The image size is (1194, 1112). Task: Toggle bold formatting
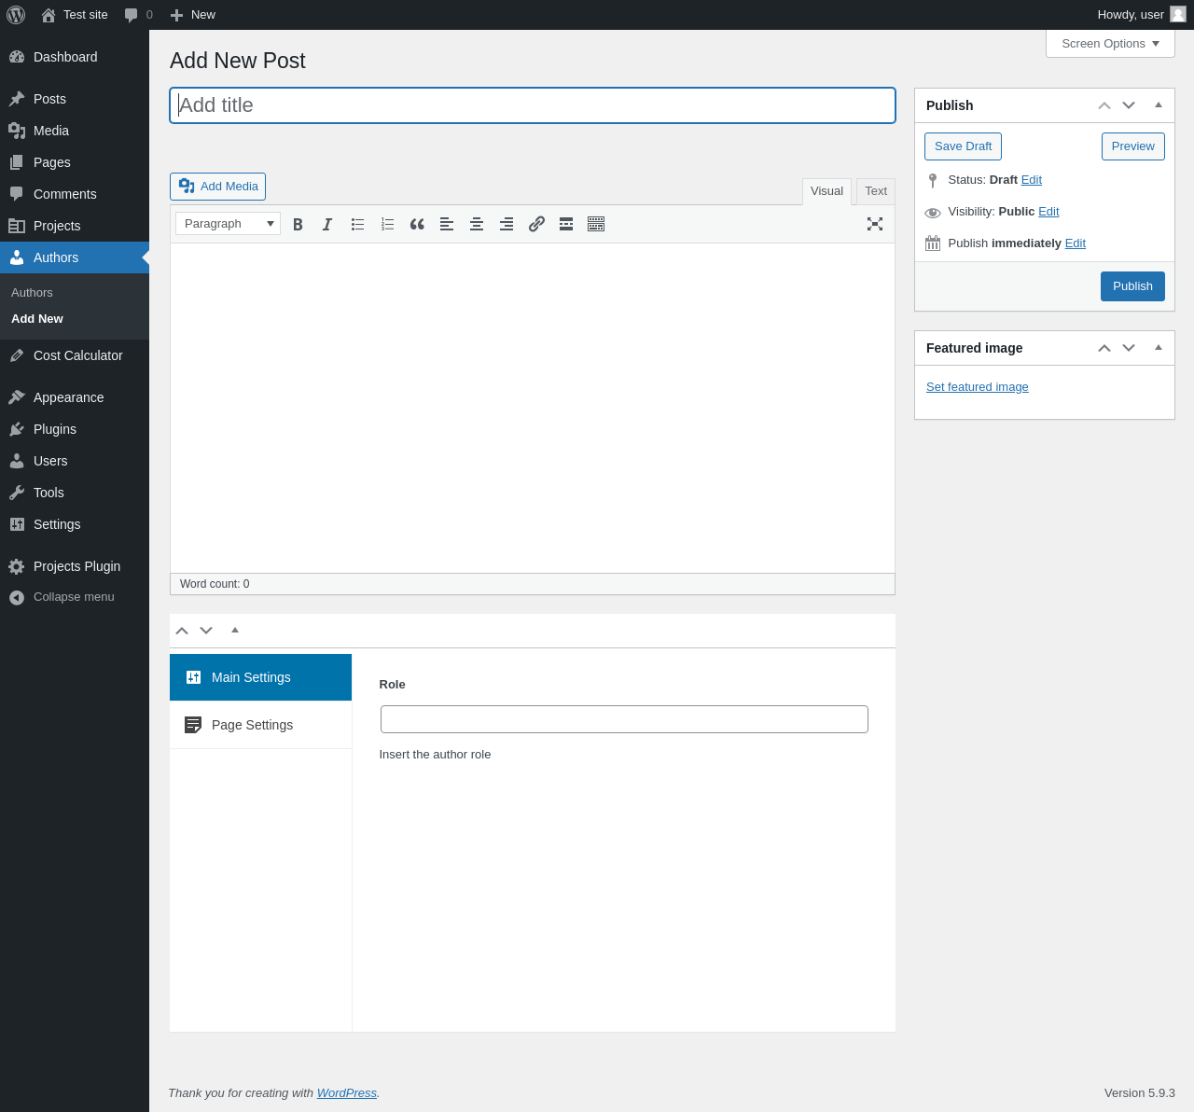pyautogui.click(x=298, y=224)
